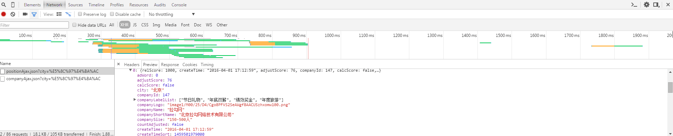Filter requests by CSS
673x136 pixels.
(x=145, y=25)
